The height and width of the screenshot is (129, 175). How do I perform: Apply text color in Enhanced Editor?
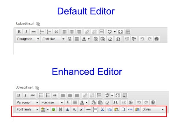pyautogui.click(x=82, y=102)
